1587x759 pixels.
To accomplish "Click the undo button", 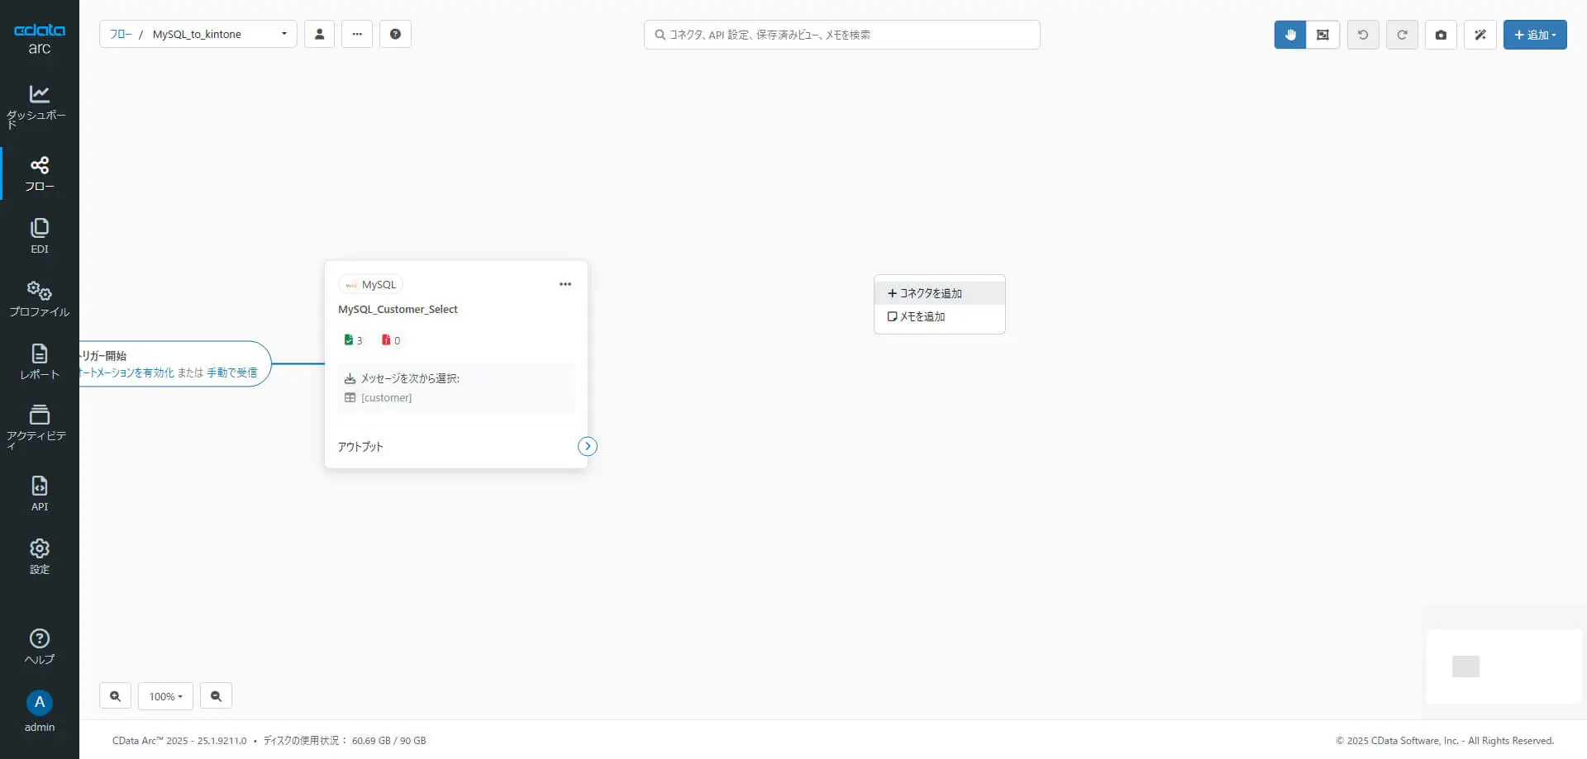I will point(1363,35).
